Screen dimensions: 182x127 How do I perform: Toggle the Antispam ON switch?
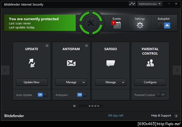(82, 95)
